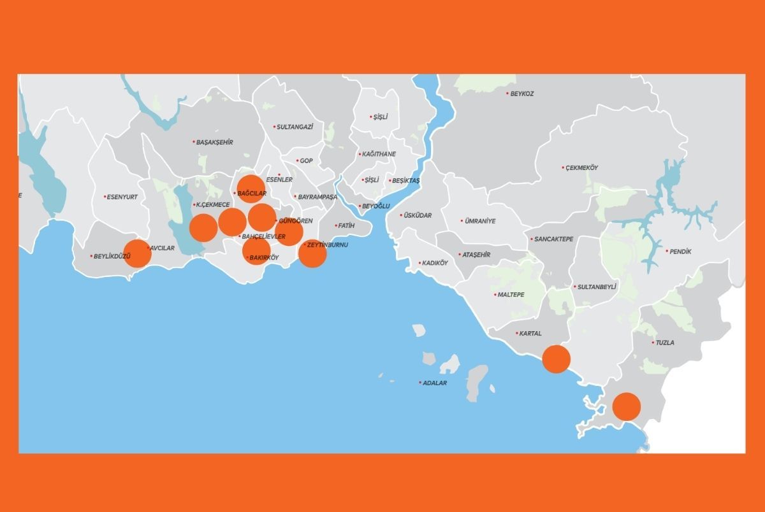Click the orange circle above the BAKIRKÖY label

256,251
